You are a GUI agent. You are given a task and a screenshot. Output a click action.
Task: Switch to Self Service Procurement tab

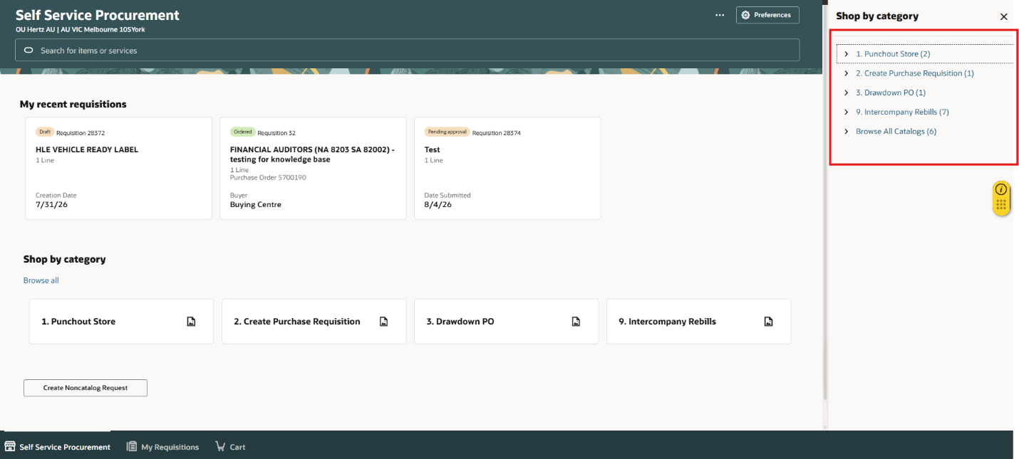tap(58, 446)
